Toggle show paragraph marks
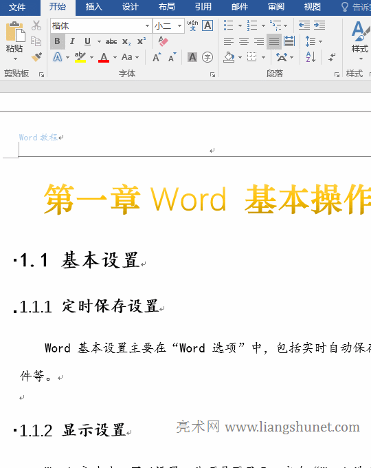The height and width of the screenshot is (468, 371). point(332,56)
